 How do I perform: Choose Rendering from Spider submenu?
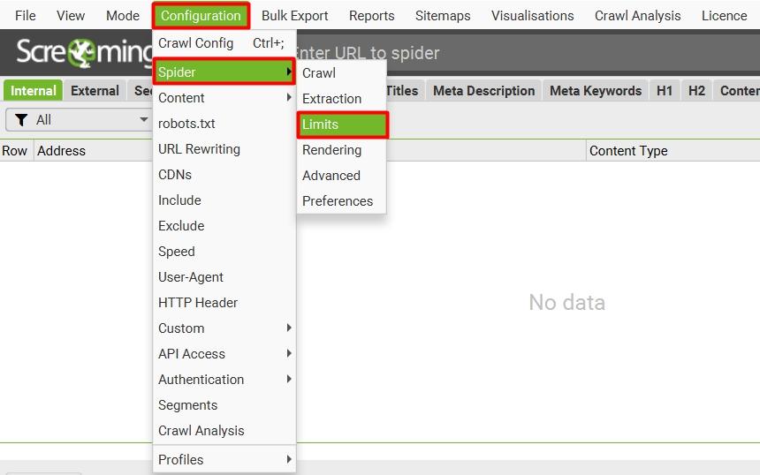pyautogui.click(x=331, y=150)
